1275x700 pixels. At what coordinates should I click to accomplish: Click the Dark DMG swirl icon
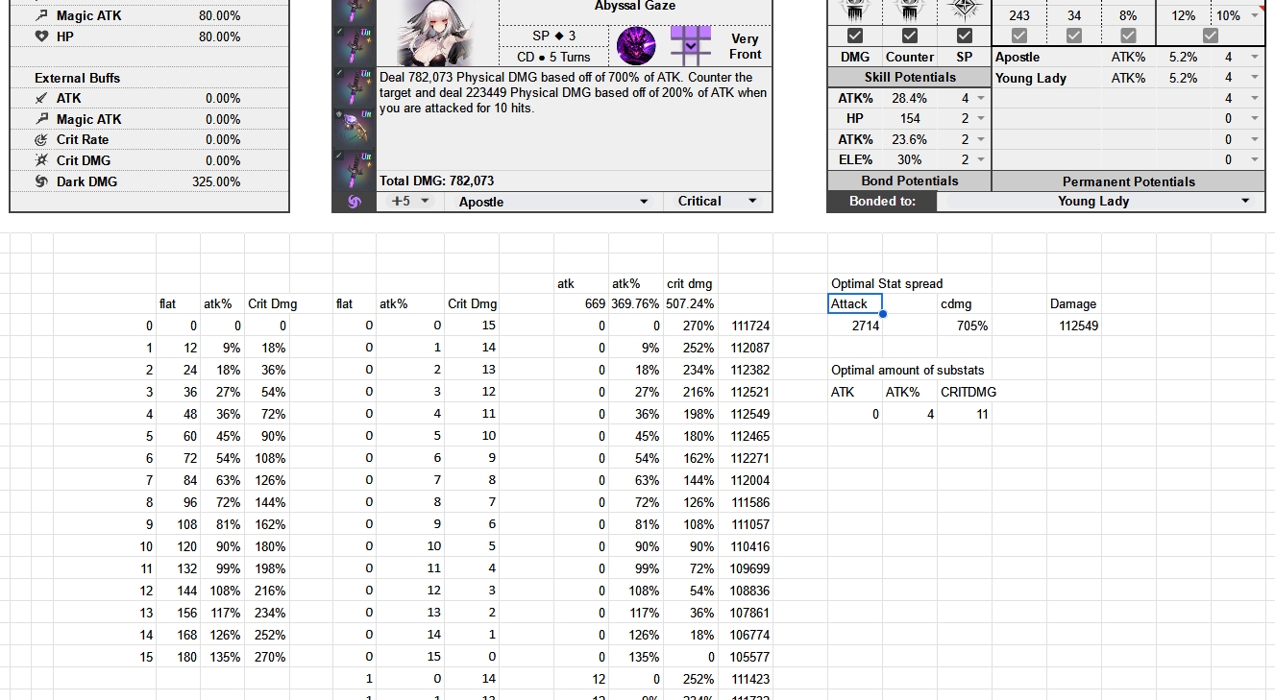(41, 181)
